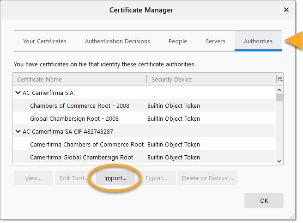This screenshot has width=303, height=223.
Task: Click the Import... button
Action: coord(115,178)
